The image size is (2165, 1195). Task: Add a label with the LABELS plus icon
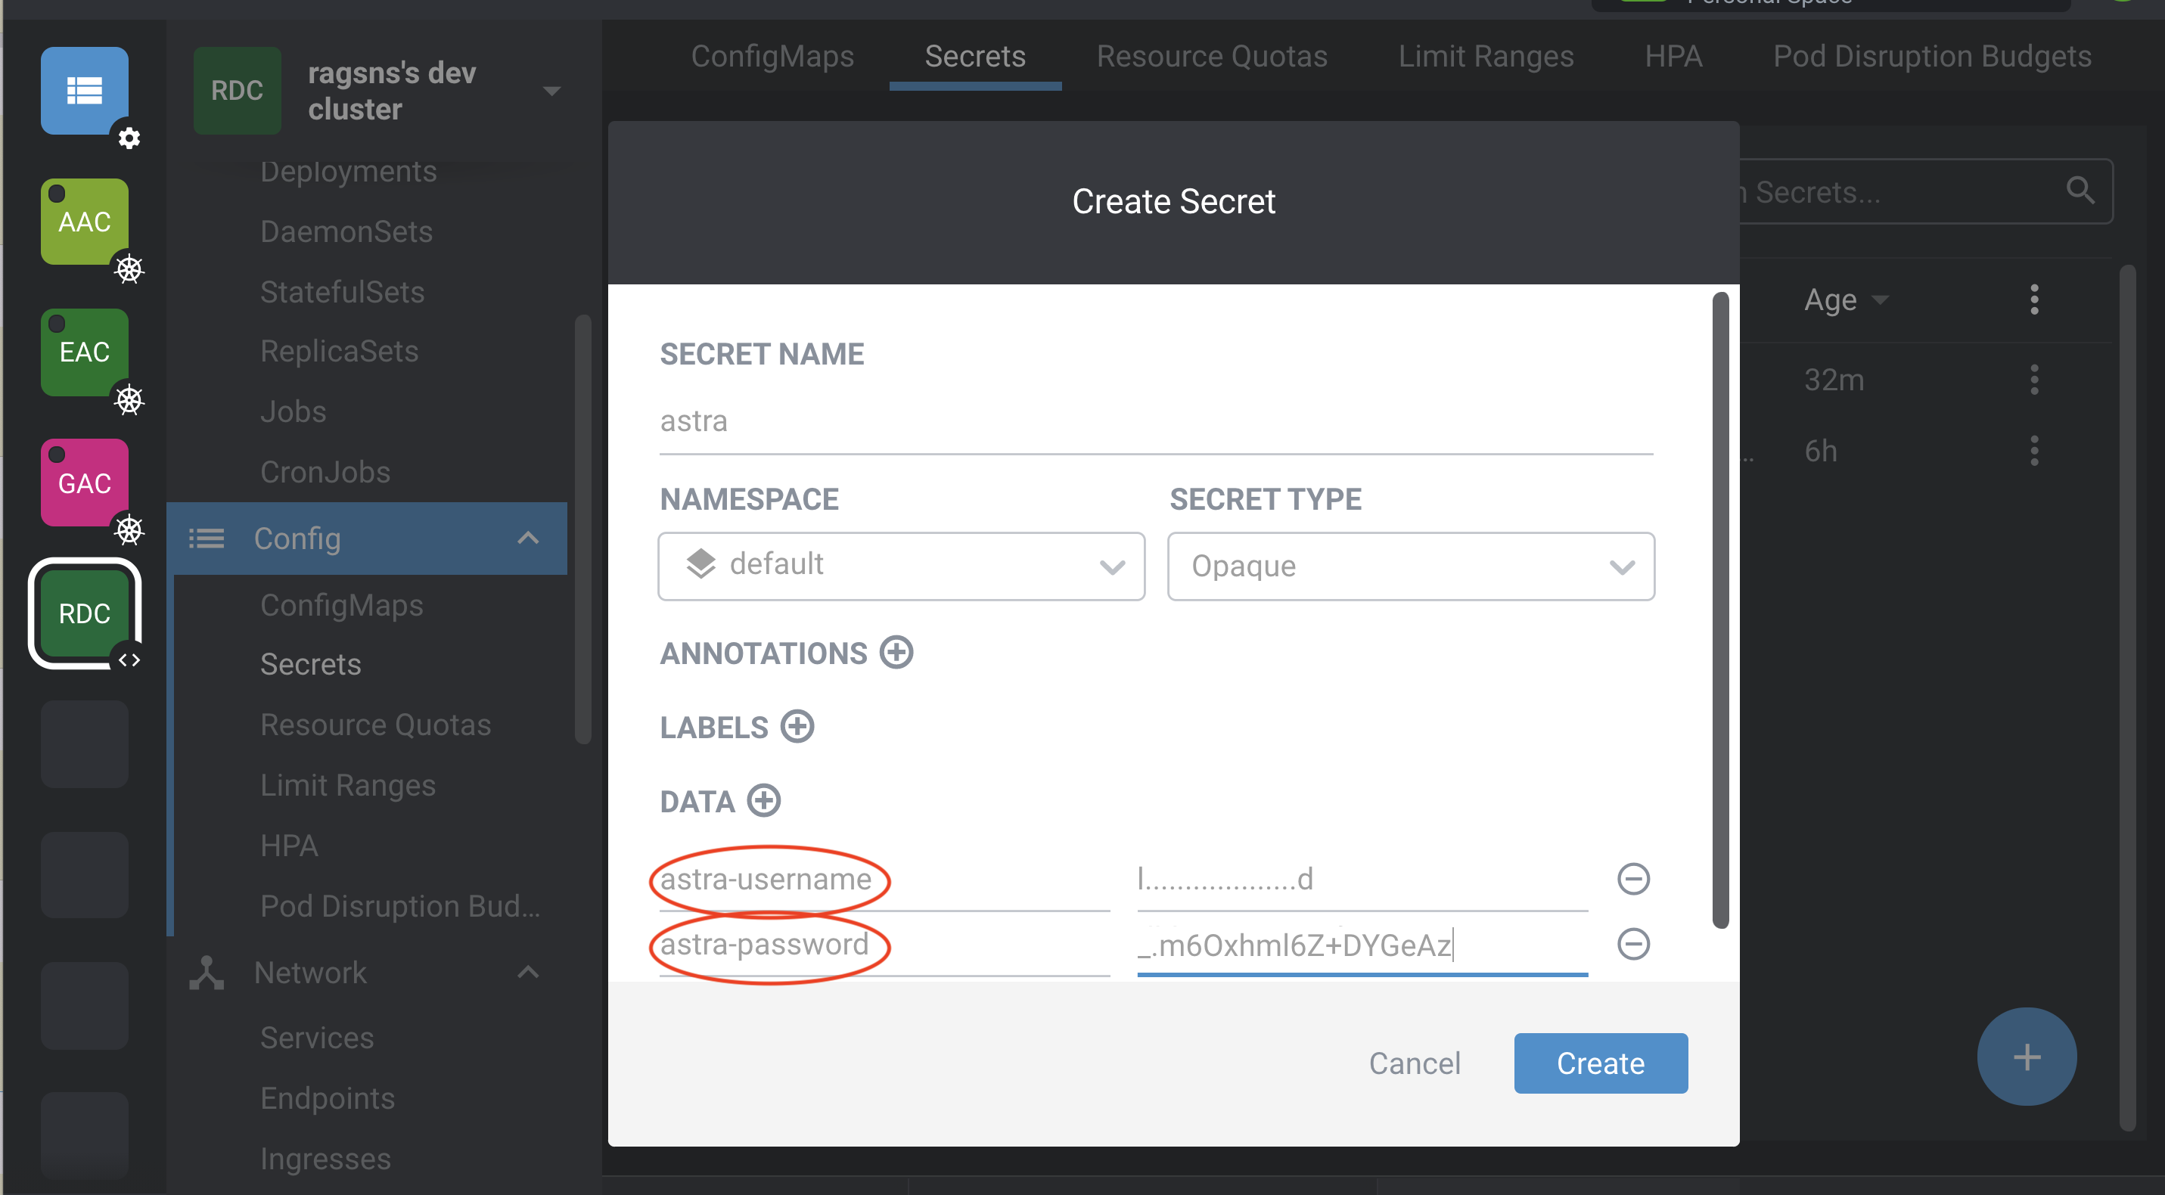coord(797,726)
